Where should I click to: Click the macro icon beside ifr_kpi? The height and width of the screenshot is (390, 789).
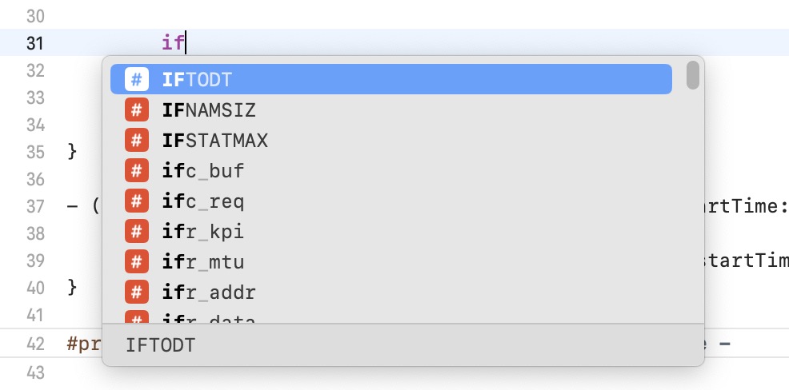point(136,231)
